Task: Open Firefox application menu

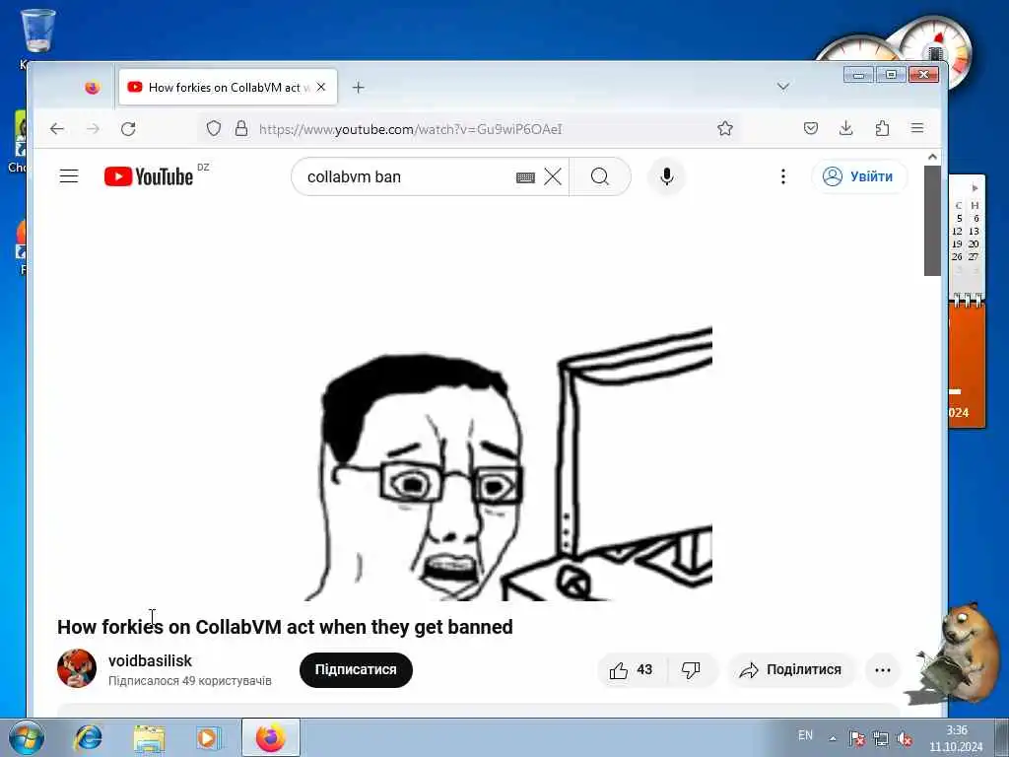Action: tap(917, 129)
